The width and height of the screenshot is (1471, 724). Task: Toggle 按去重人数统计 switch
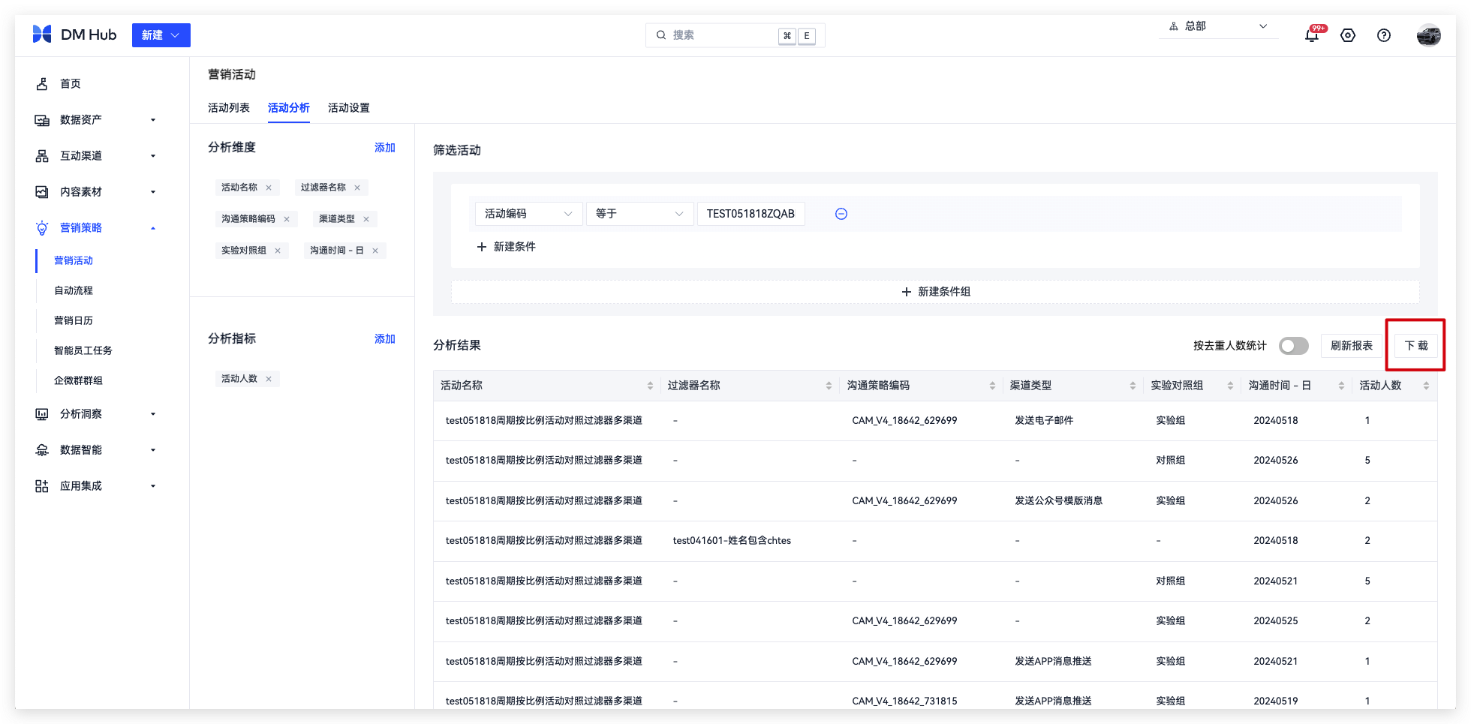(1294, 346)
